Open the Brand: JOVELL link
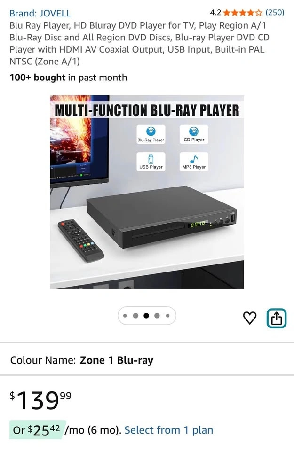 tap(40, 13)
